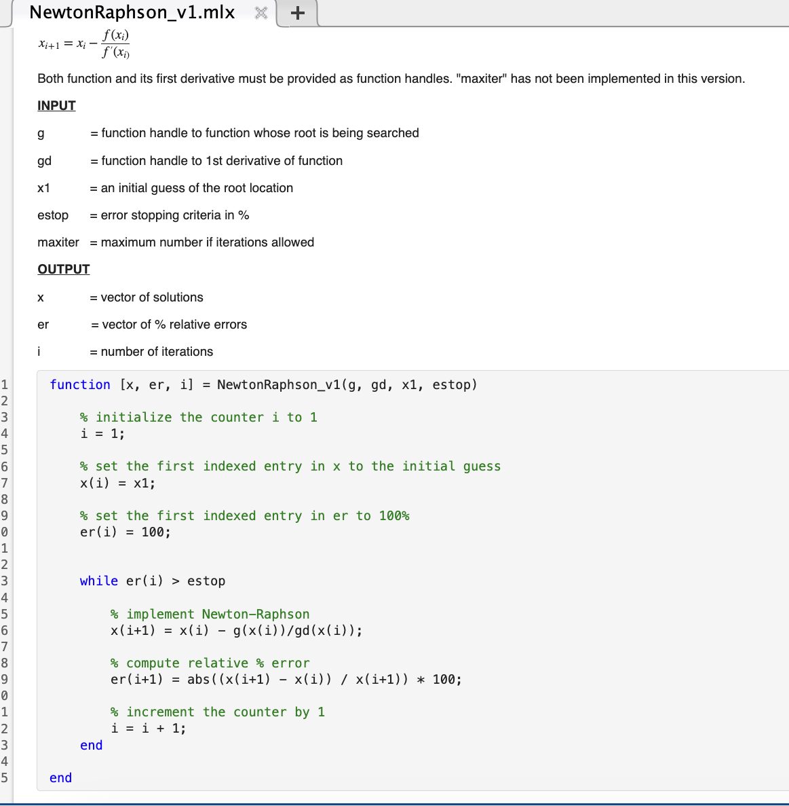Click the blue while keyword in the code
The image size is (789, 806).
pyautogui.click(x=99, y=581)
